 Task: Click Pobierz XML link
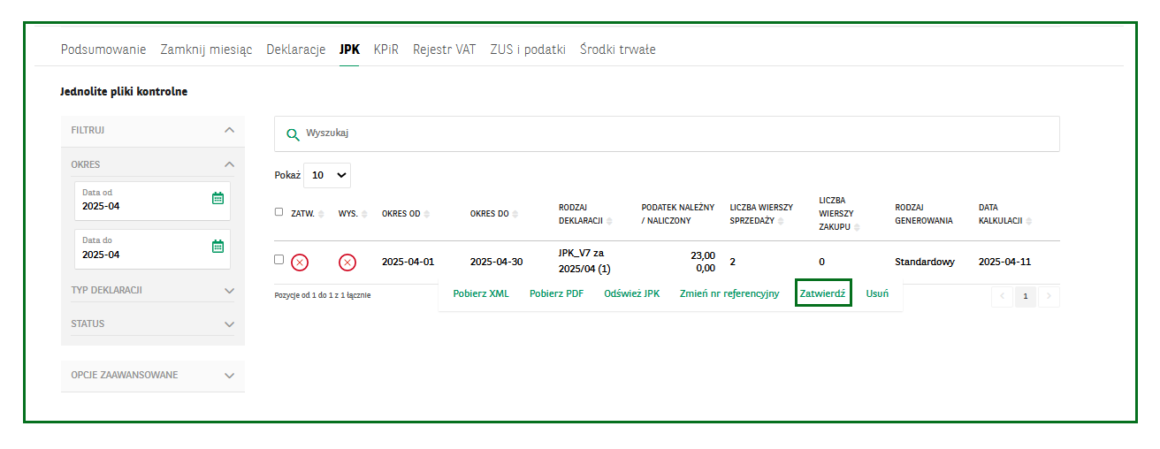(x=481, y=293)
